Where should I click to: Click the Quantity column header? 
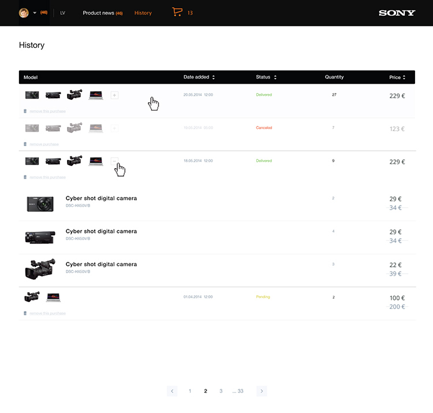[334, 77]
